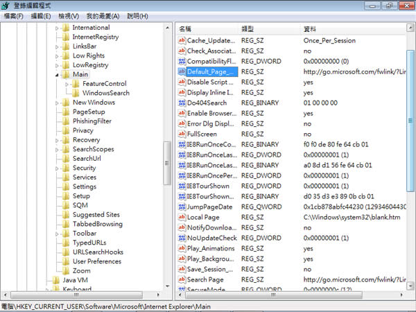Expand the New Windows key
The height and width of the screenshot is (312, 416).
coord(57,103)
